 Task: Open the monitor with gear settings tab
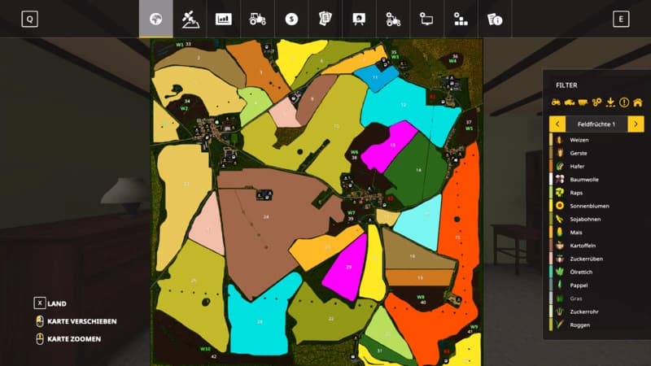426,19
